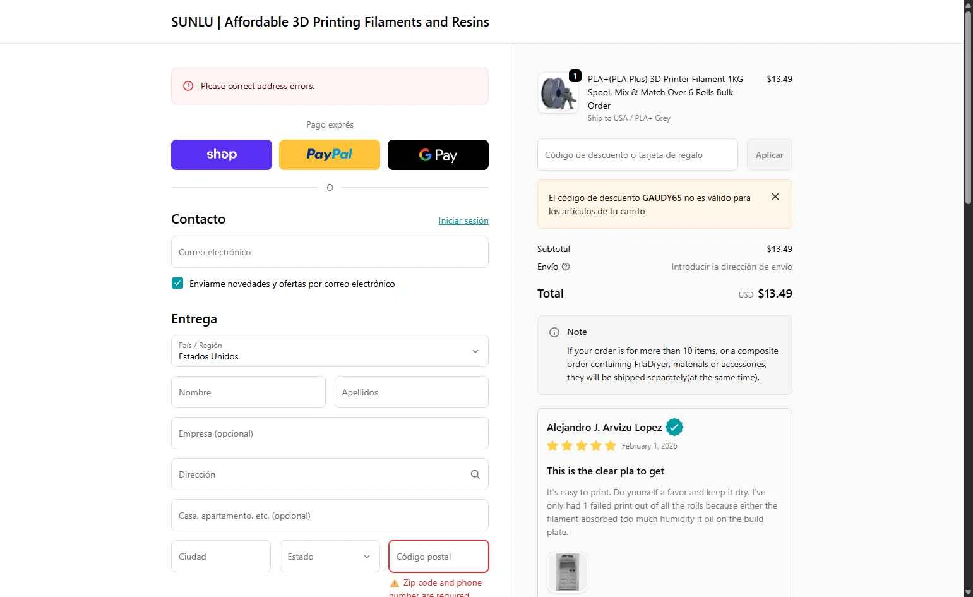Click reviewer name Alejandro J. Arvizu Lopez
973x597 pixels.
click(604, 428)
